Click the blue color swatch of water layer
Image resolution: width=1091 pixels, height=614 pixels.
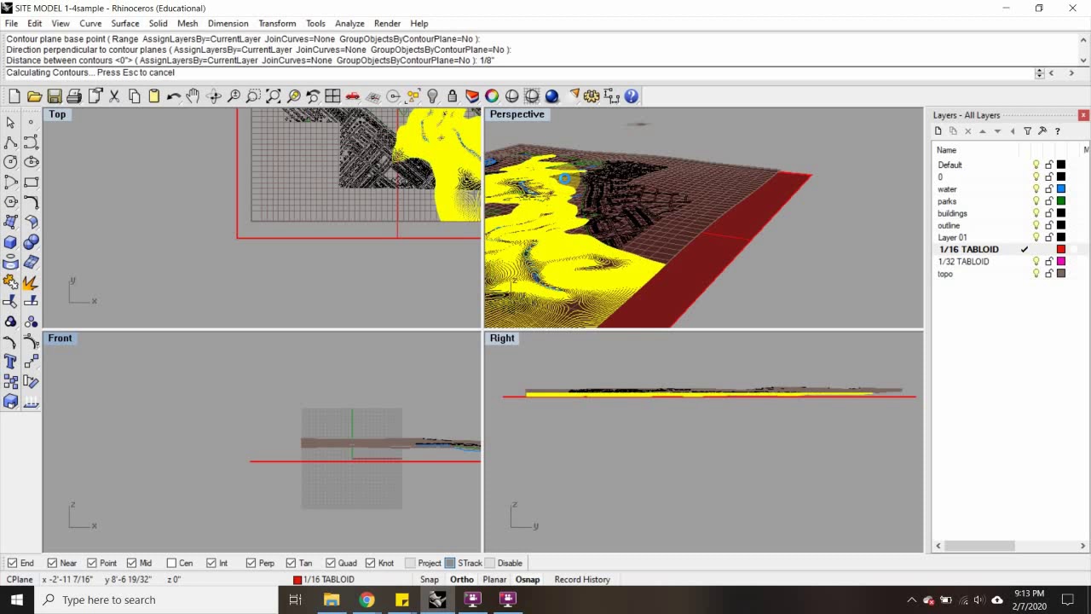coord(1061,189)
